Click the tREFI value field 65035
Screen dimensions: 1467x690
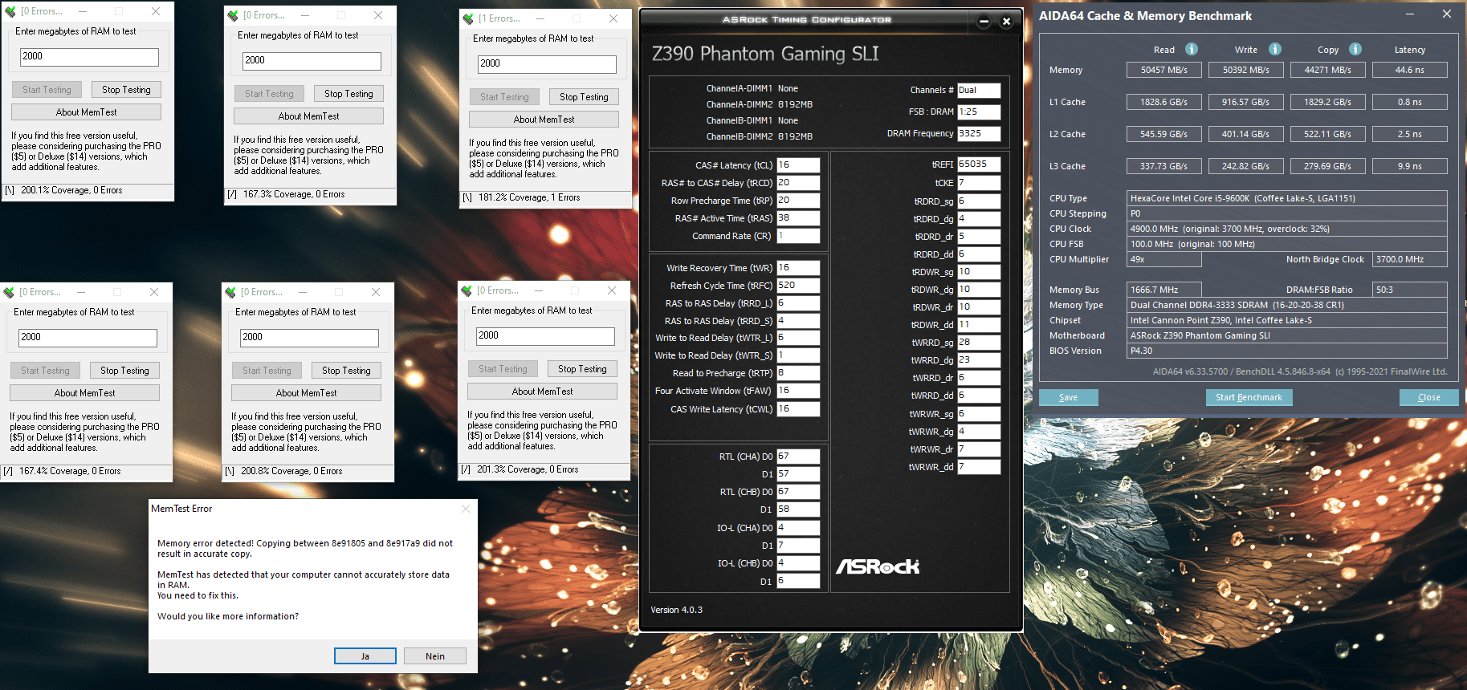[x=979, y=164]
